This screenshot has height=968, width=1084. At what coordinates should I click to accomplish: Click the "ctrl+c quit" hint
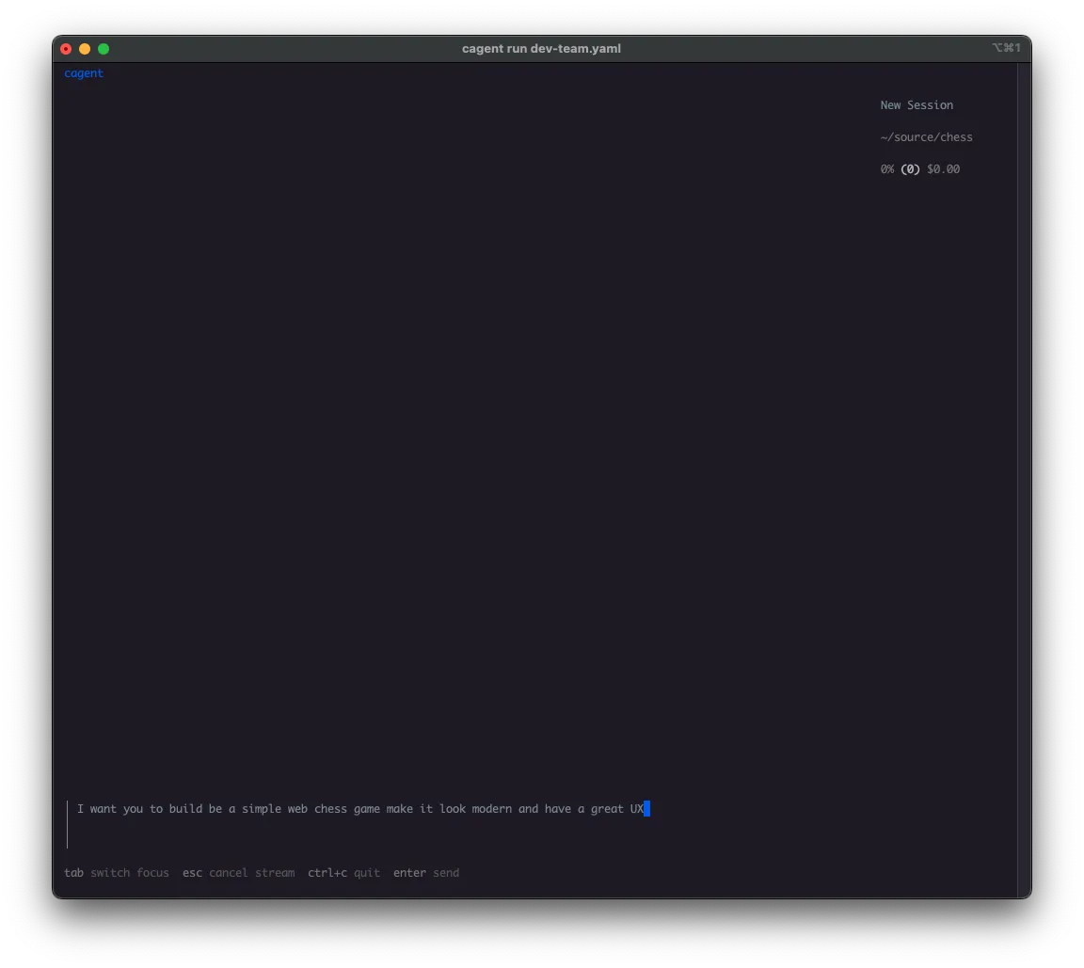click(343, 873)
